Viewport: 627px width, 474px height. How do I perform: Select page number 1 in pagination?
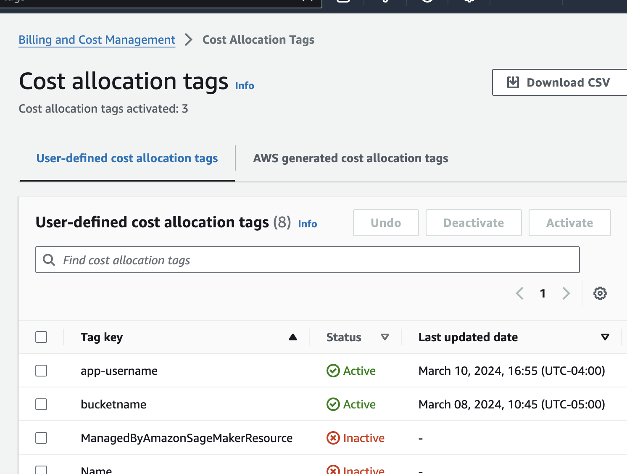pyautogui.click(x=543, y=293)
